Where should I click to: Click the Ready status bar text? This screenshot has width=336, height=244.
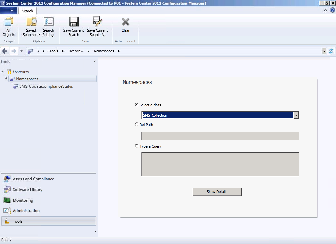tap(6, 240)
